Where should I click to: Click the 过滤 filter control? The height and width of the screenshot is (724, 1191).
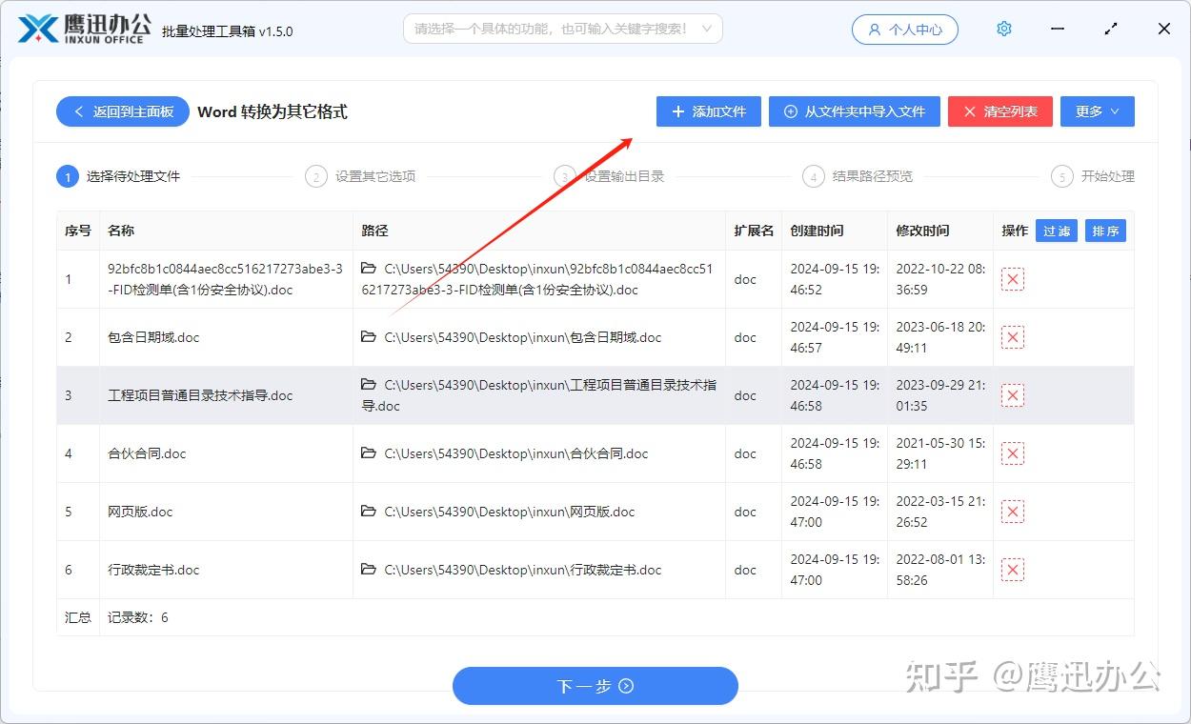point(1056,230)
